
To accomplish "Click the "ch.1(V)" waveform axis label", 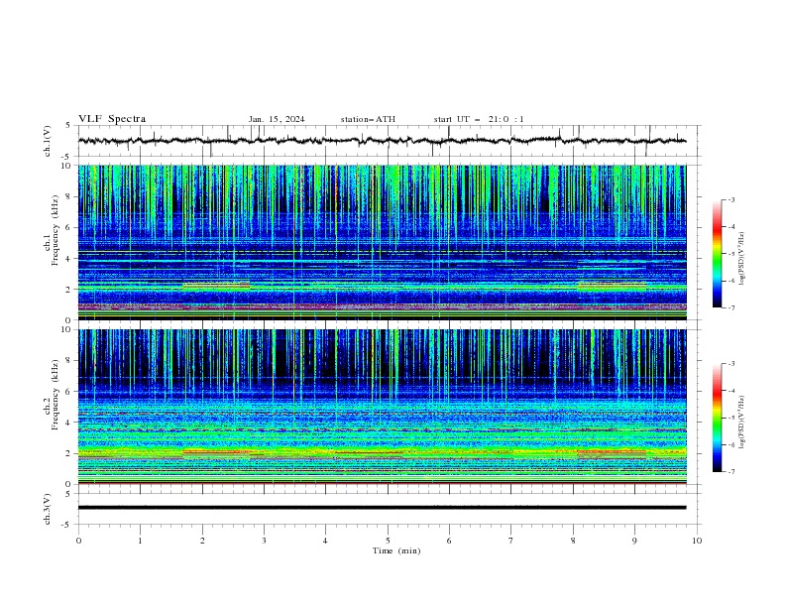I will coord(48,141).
